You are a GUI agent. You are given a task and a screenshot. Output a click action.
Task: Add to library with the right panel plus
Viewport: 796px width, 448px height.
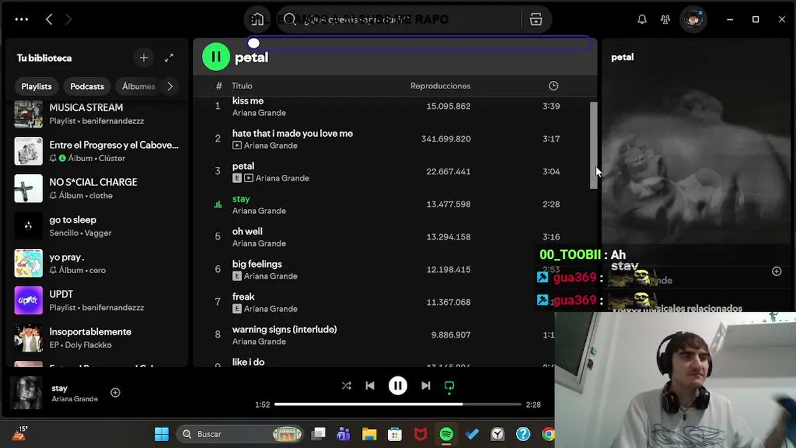[777, 271]
